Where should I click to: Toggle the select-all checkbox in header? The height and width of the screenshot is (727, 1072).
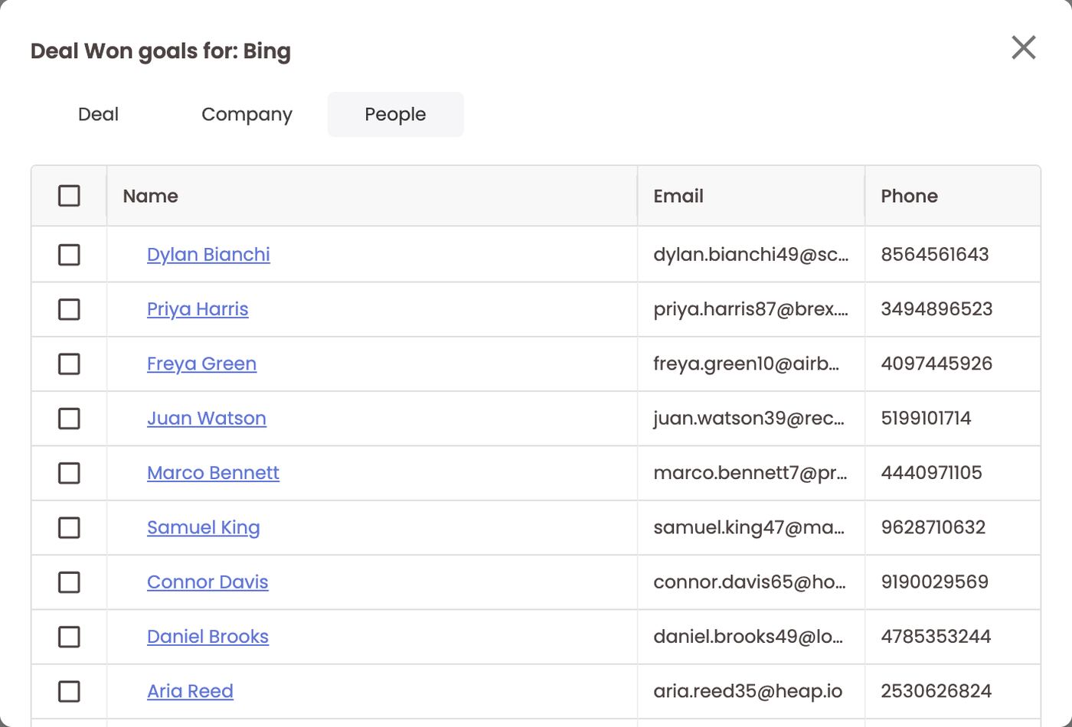69,196
